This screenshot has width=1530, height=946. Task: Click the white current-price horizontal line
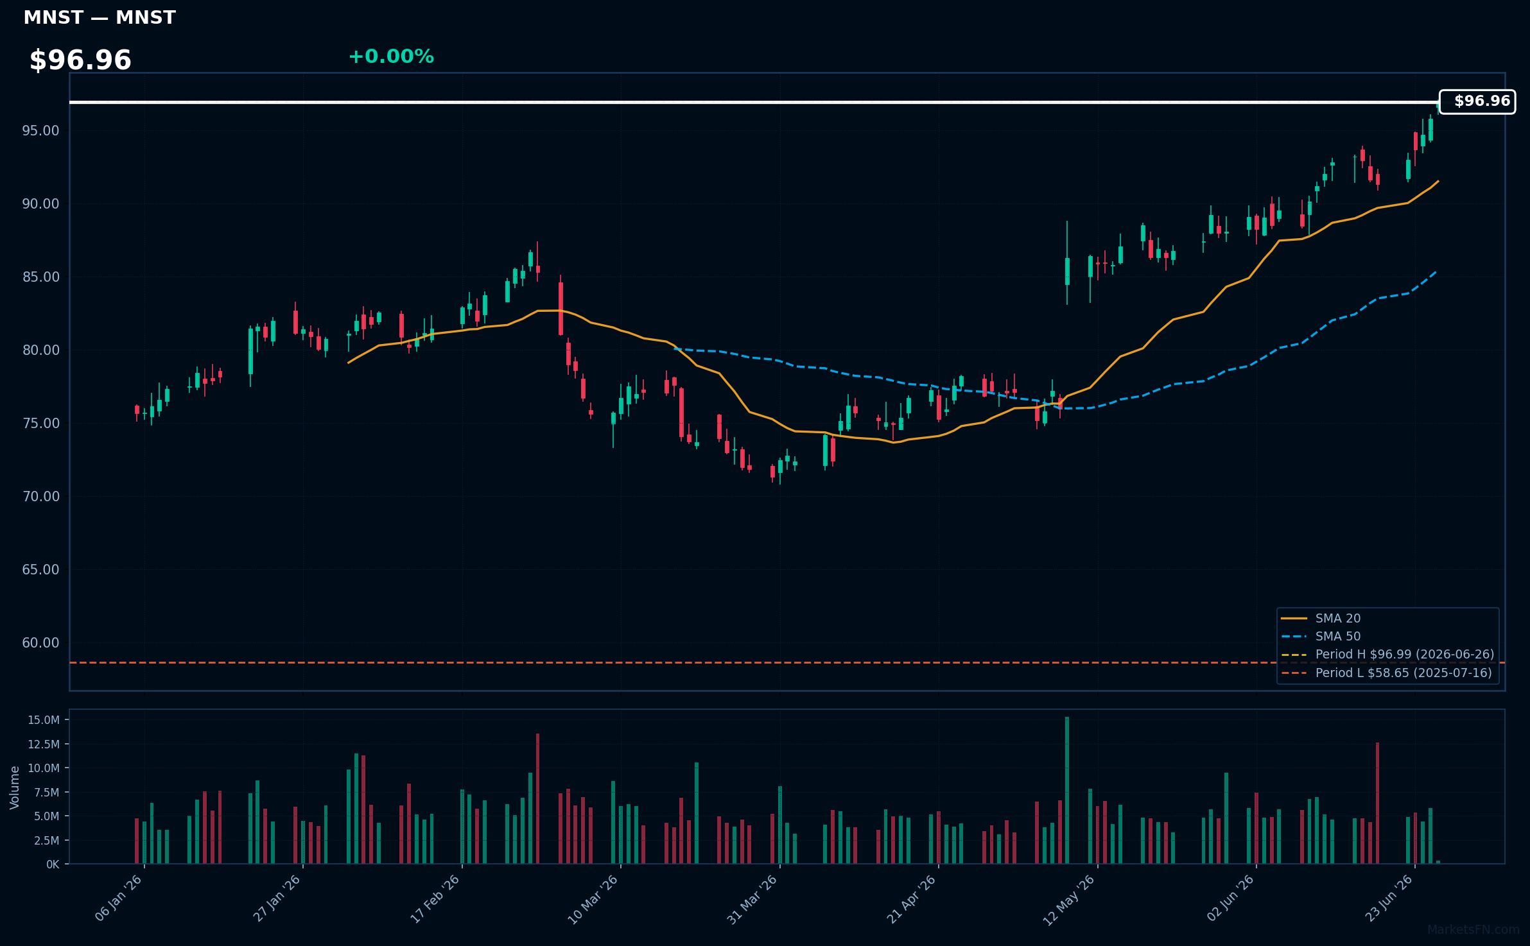coord(754,102)
